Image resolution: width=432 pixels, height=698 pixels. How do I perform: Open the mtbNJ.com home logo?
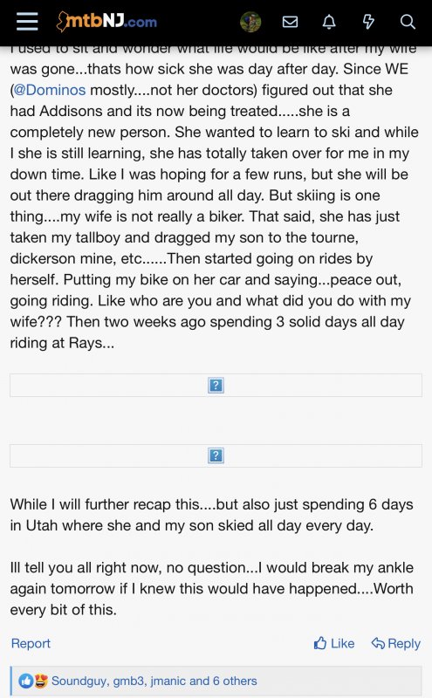106,21
